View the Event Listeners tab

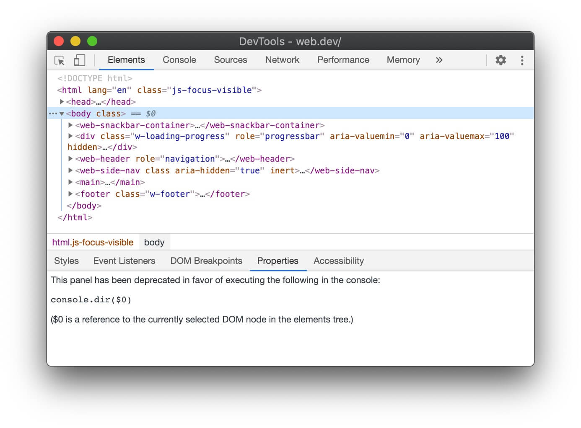124,260
